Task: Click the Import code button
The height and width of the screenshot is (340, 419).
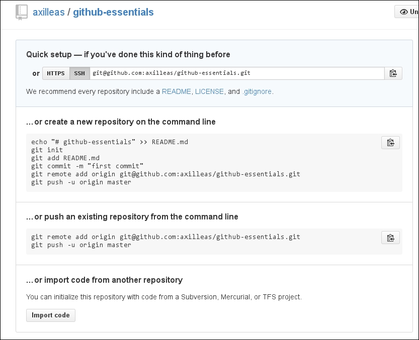Action: point(51,315)
